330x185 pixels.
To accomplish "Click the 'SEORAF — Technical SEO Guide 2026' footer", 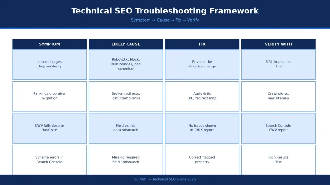I will pos(165,179).
